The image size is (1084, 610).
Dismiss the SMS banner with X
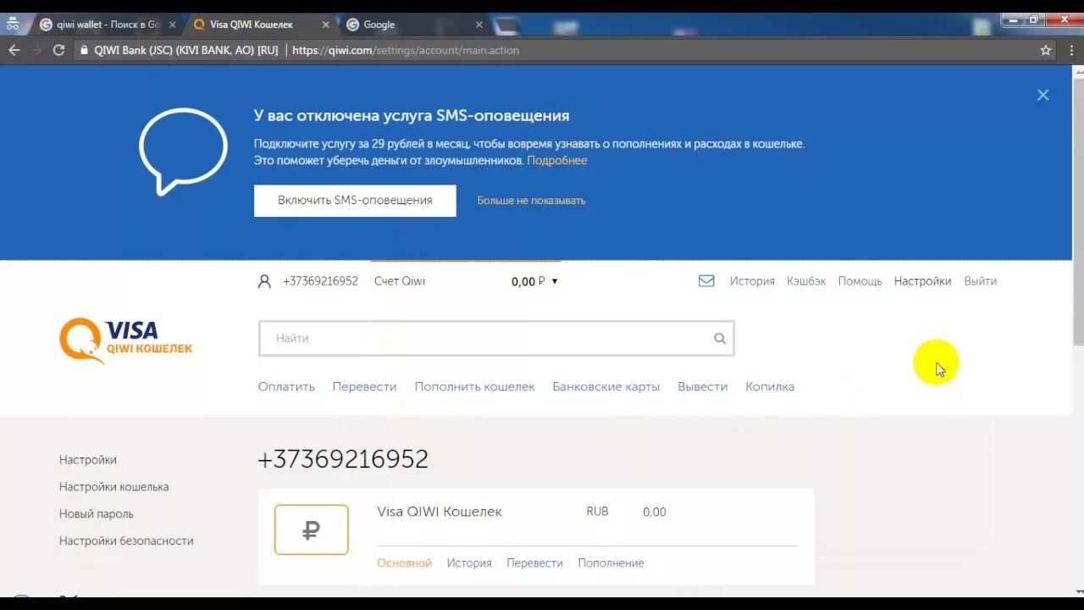point(1043,95)
